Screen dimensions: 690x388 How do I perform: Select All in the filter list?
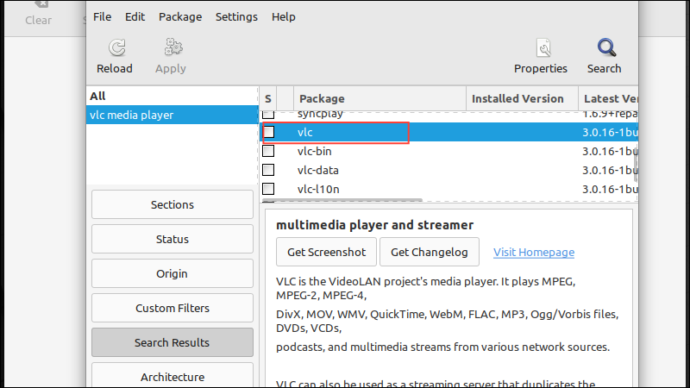pos(172,96)
